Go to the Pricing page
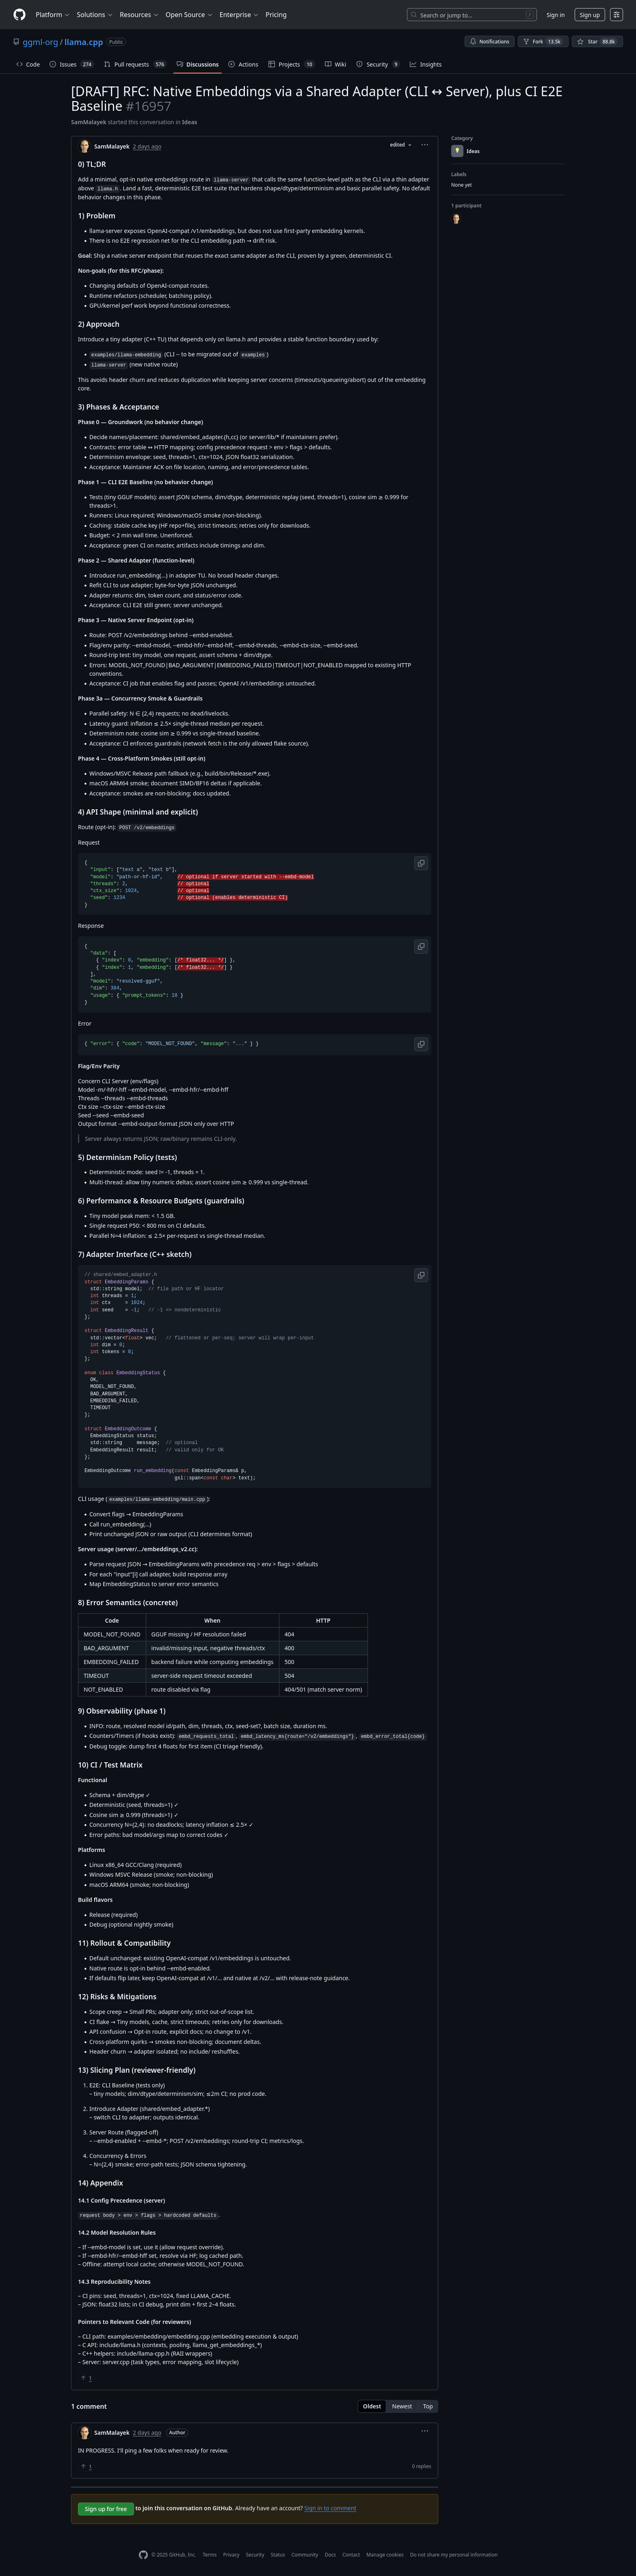This screenshot has height=2576, width=636. coord(276,15)
